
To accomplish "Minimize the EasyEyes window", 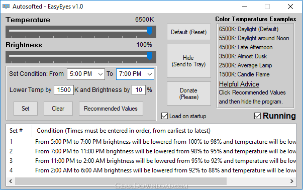I will 245,7.
